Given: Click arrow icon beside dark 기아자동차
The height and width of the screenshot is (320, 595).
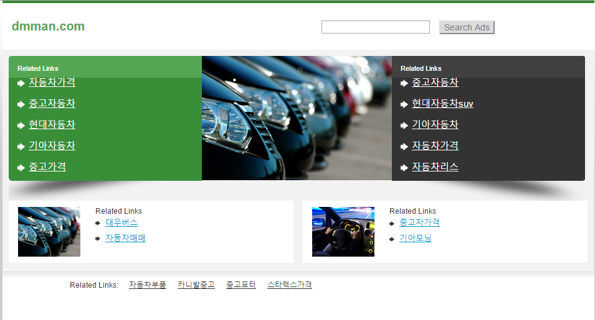Looking at the screenshot, I should click(404, 126).
